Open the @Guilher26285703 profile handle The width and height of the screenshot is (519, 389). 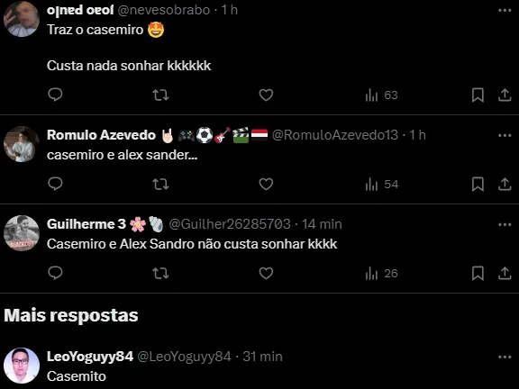[x=230, y=224]
